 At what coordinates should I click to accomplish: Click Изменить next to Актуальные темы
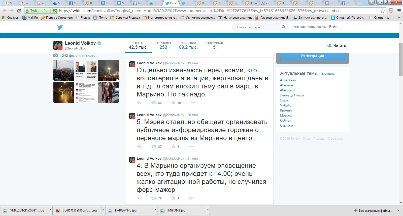click(327, 74)
